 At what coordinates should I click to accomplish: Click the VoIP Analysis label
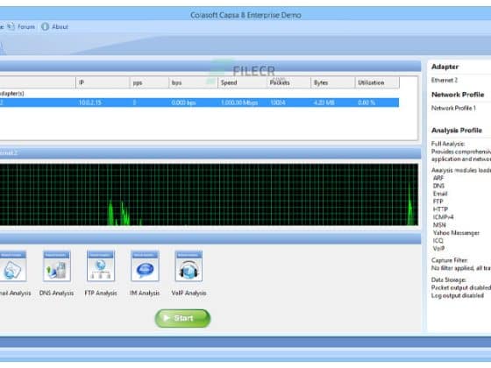(x=189, y=294)
